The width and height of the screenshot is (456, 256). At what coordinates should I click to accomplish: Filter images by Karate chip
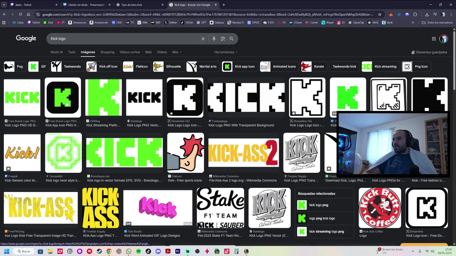click(x=313, y=66)
